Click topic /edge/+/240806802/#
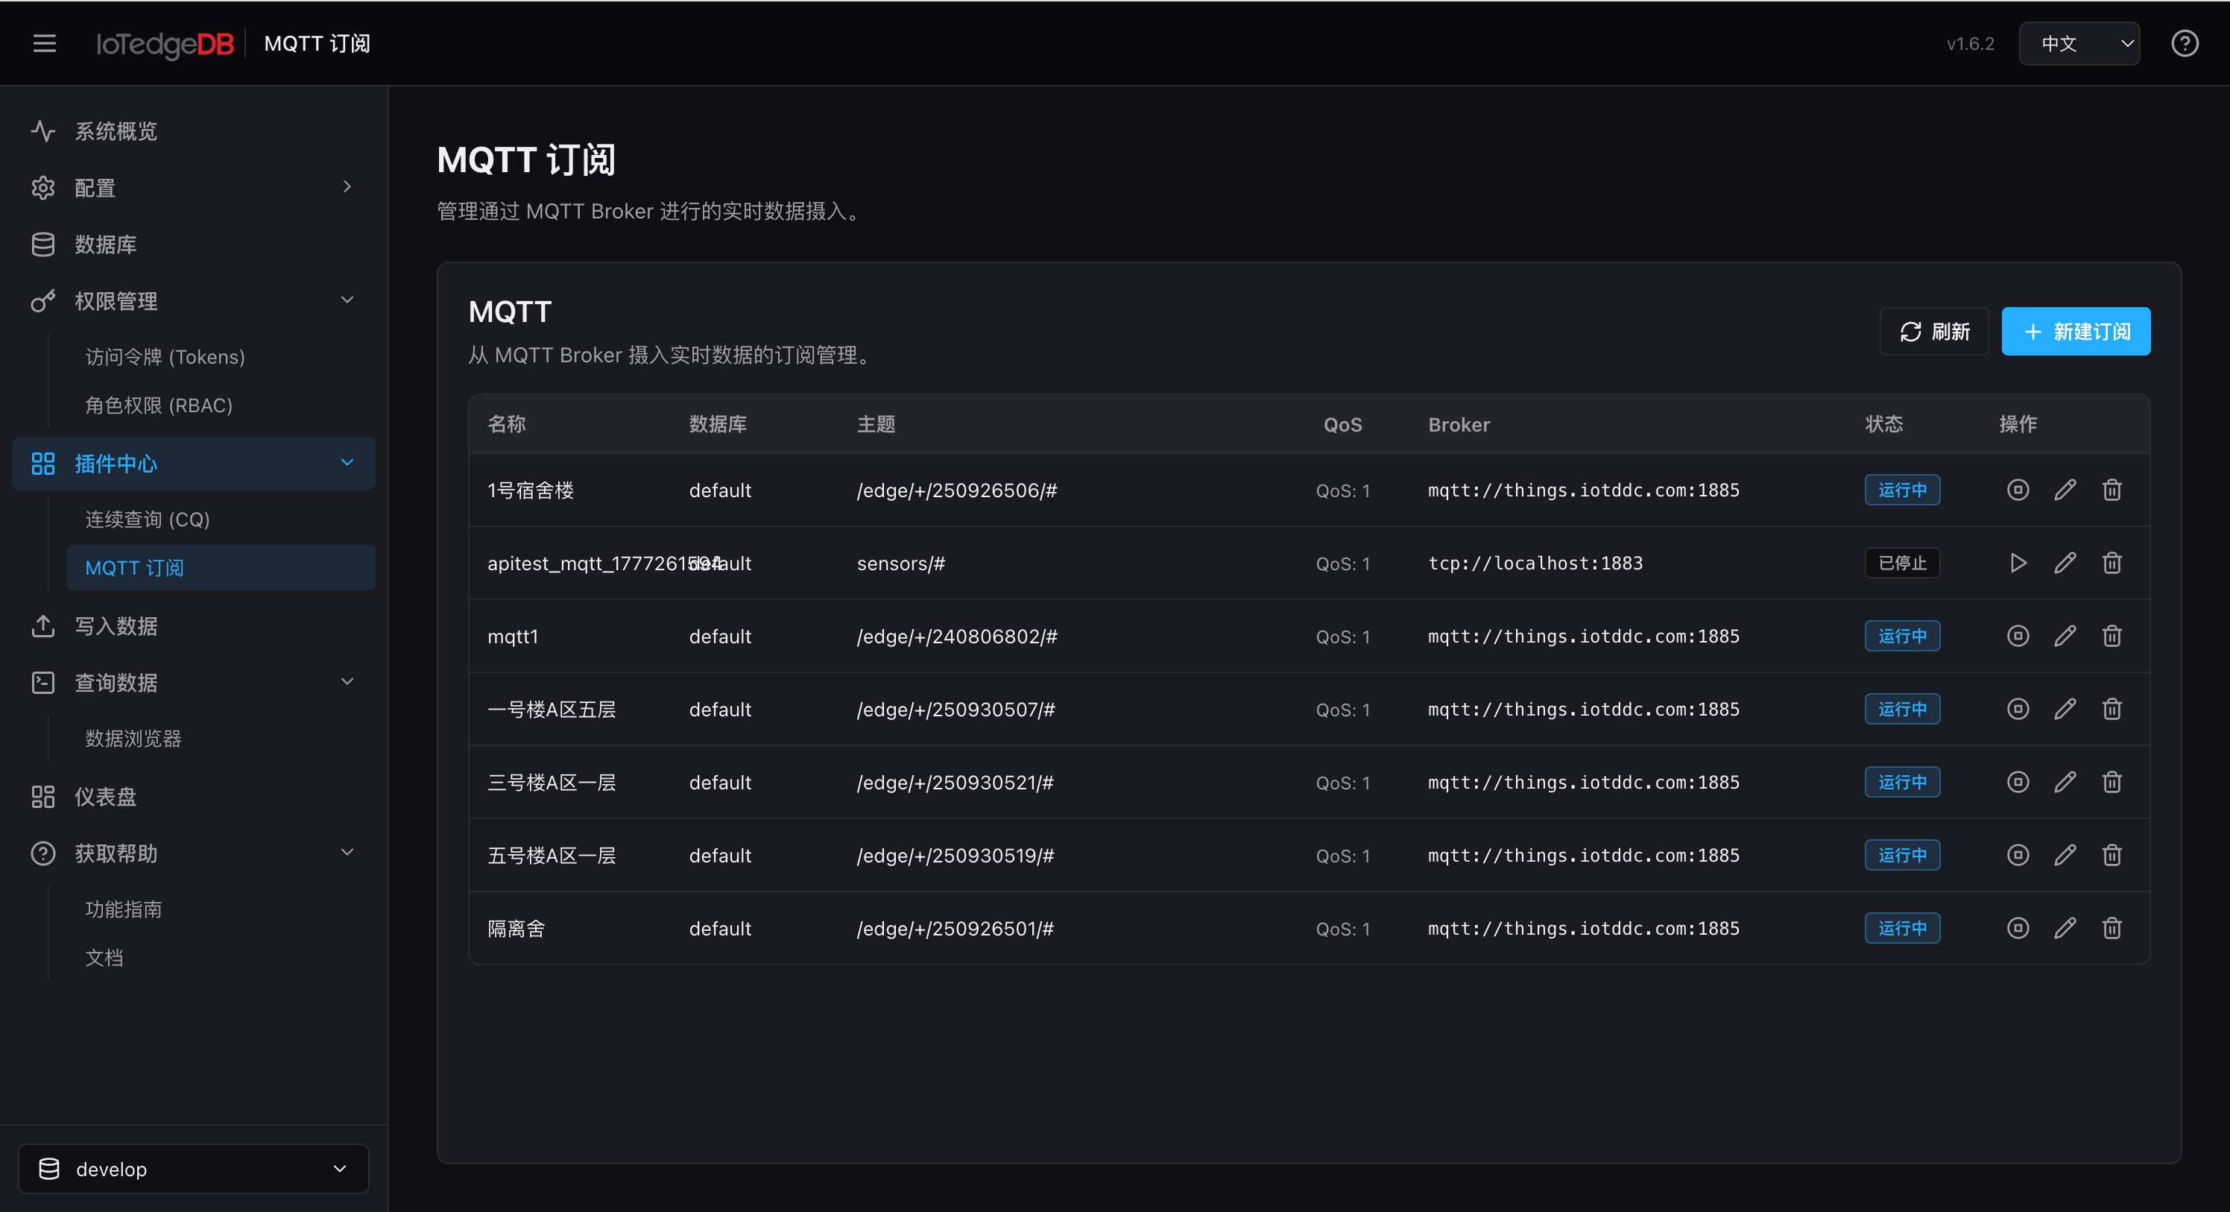 [958, 637]
